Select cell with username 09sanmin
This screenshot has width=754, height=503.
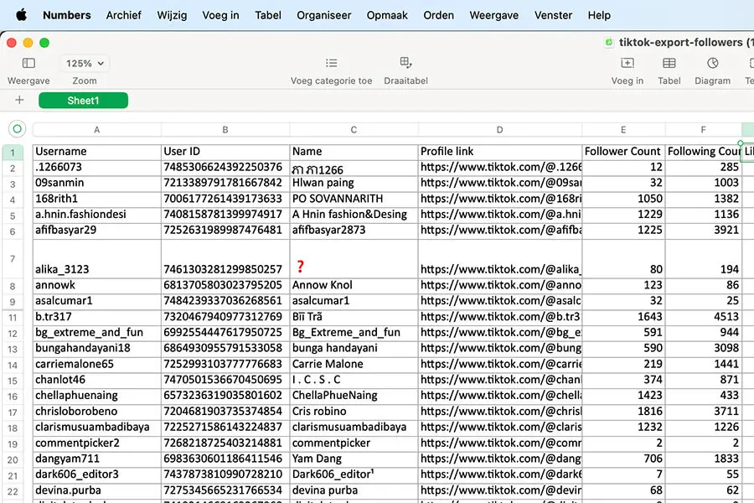pyautogui.click(x=96, y=183)
